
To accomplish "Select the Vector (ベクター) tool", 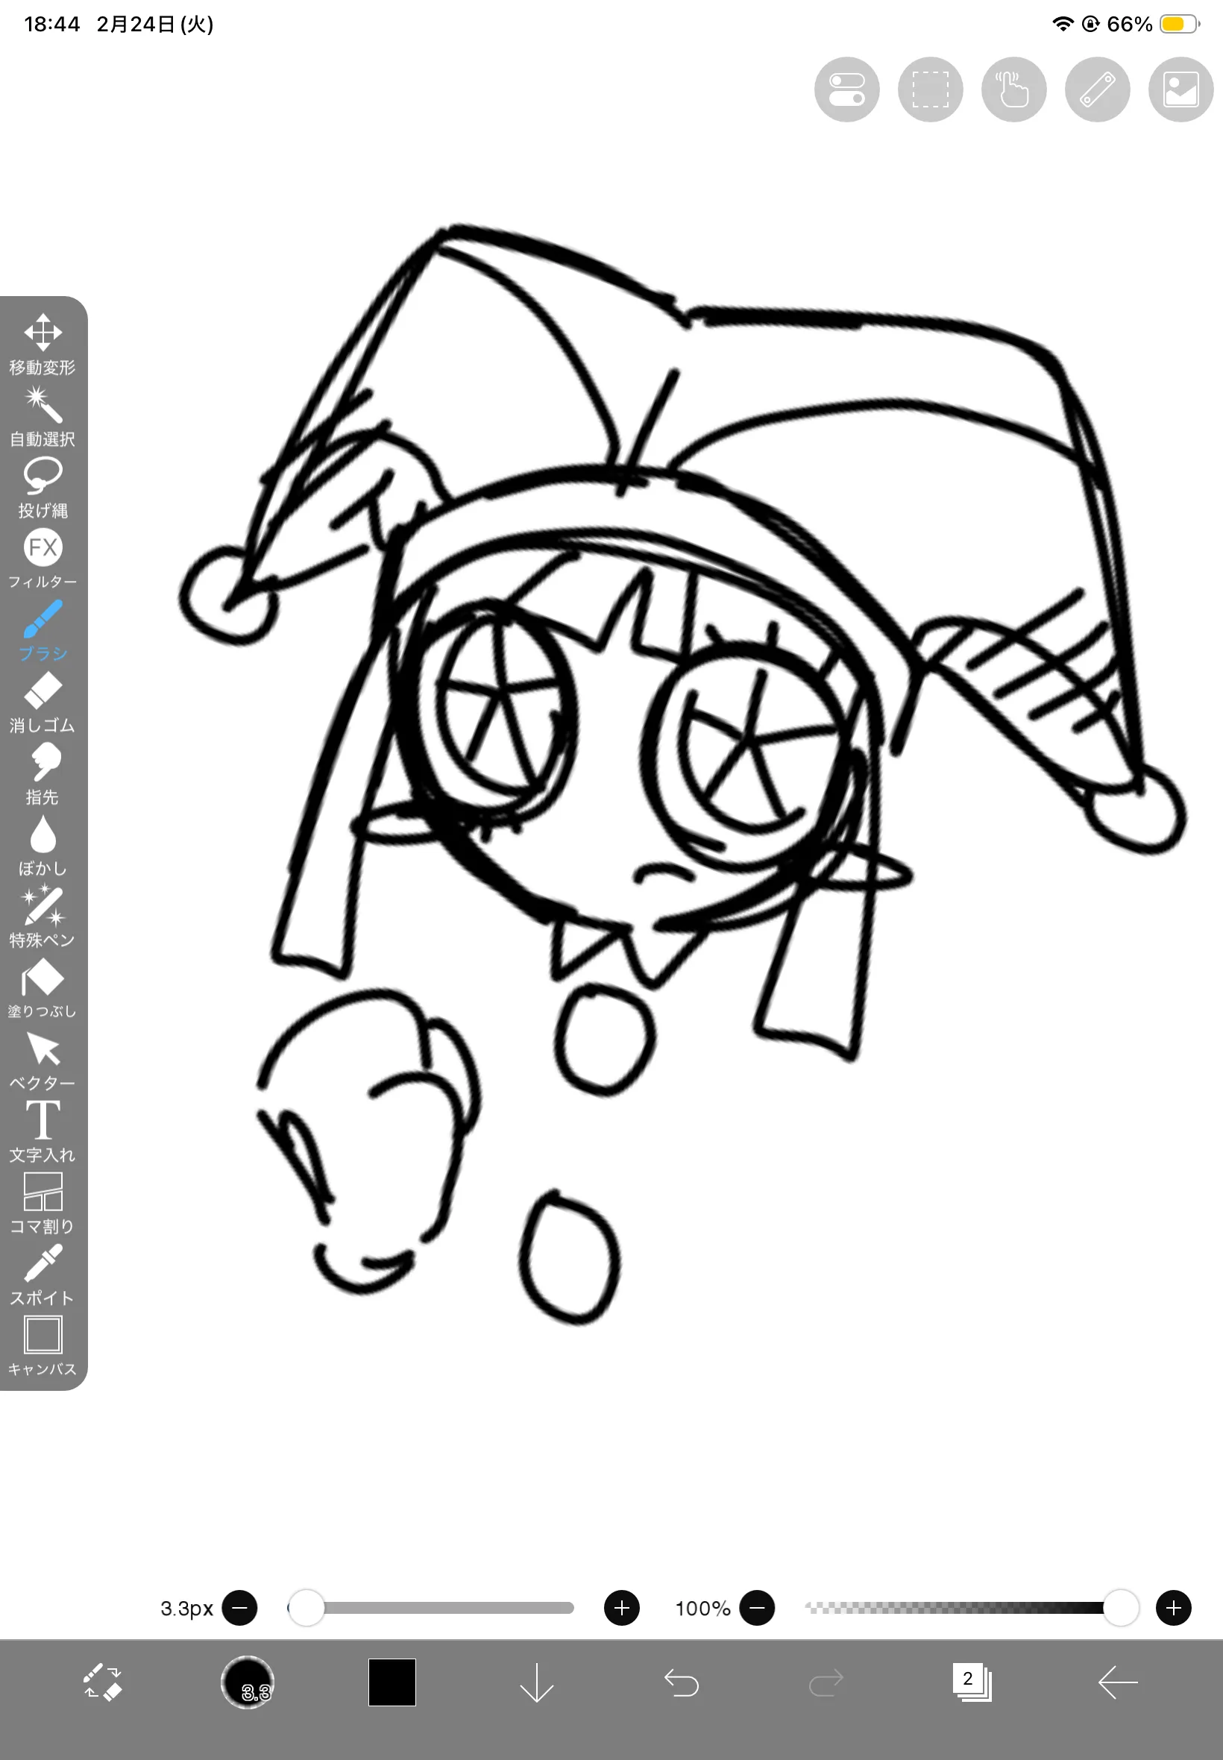I will click(x=43, y=1060).
